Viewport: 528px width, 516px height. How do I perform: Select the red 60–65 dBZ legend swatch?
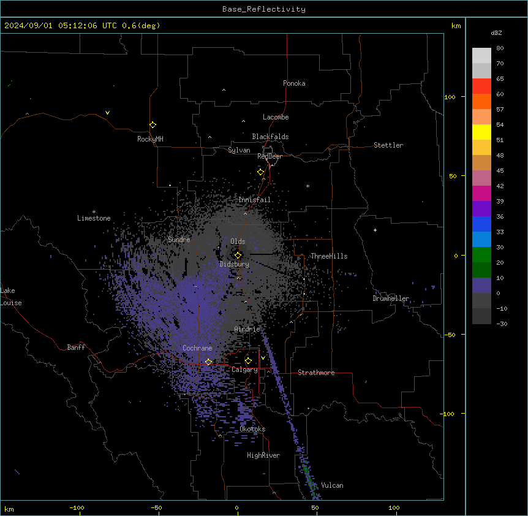pos(481,86)
